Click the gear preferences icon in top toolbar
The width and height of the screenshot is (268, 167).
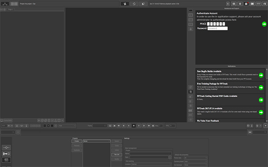[240, 4]
